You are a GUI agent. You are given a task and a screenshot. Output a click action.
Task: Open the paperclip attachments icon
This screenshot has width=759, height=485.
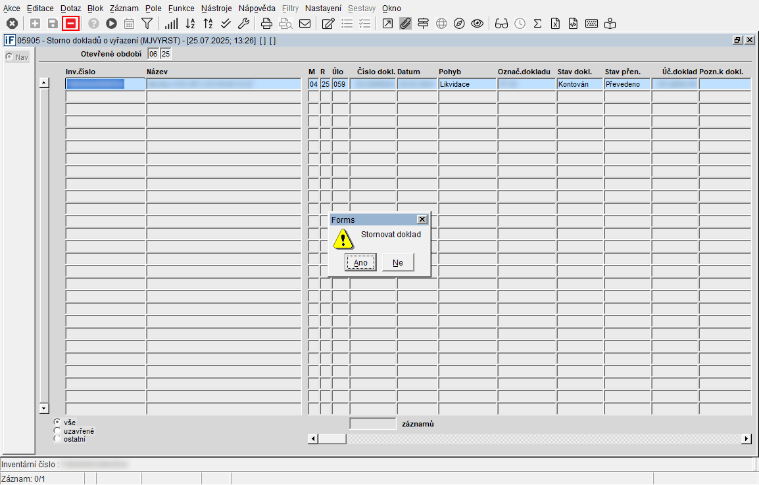pos(405,24)
